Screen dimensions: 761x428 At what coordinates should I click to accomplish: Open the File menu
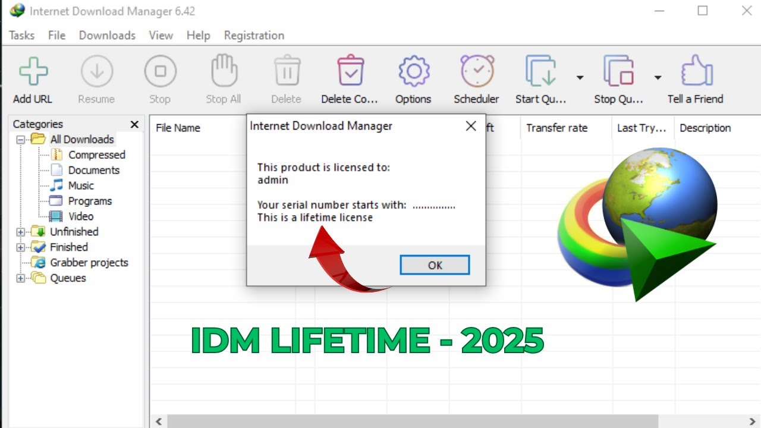(x=57, y=36)
